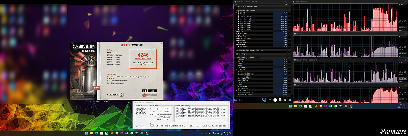The image size is (408, 136).
Task: Click P-core 0 clock row in HWiNFO
Action: pyautogui.click(x=262, y=16)
